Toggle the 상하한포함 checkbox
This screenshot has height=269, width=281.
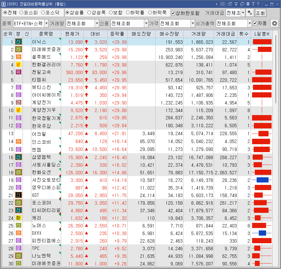point(173,13)
